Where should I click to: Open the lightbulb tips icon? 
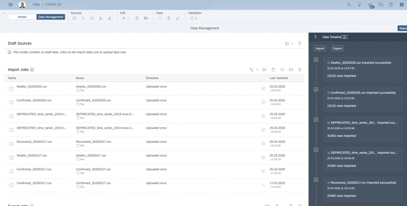pyautogui.click(x=359, y=5)
